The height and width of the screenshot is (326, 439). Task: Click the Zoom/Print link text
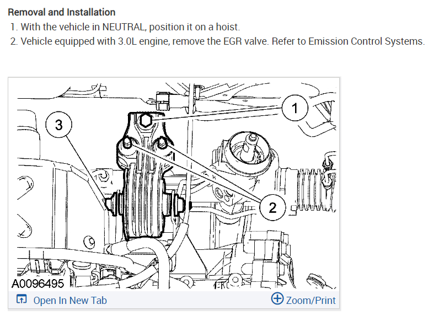(310, 300)
